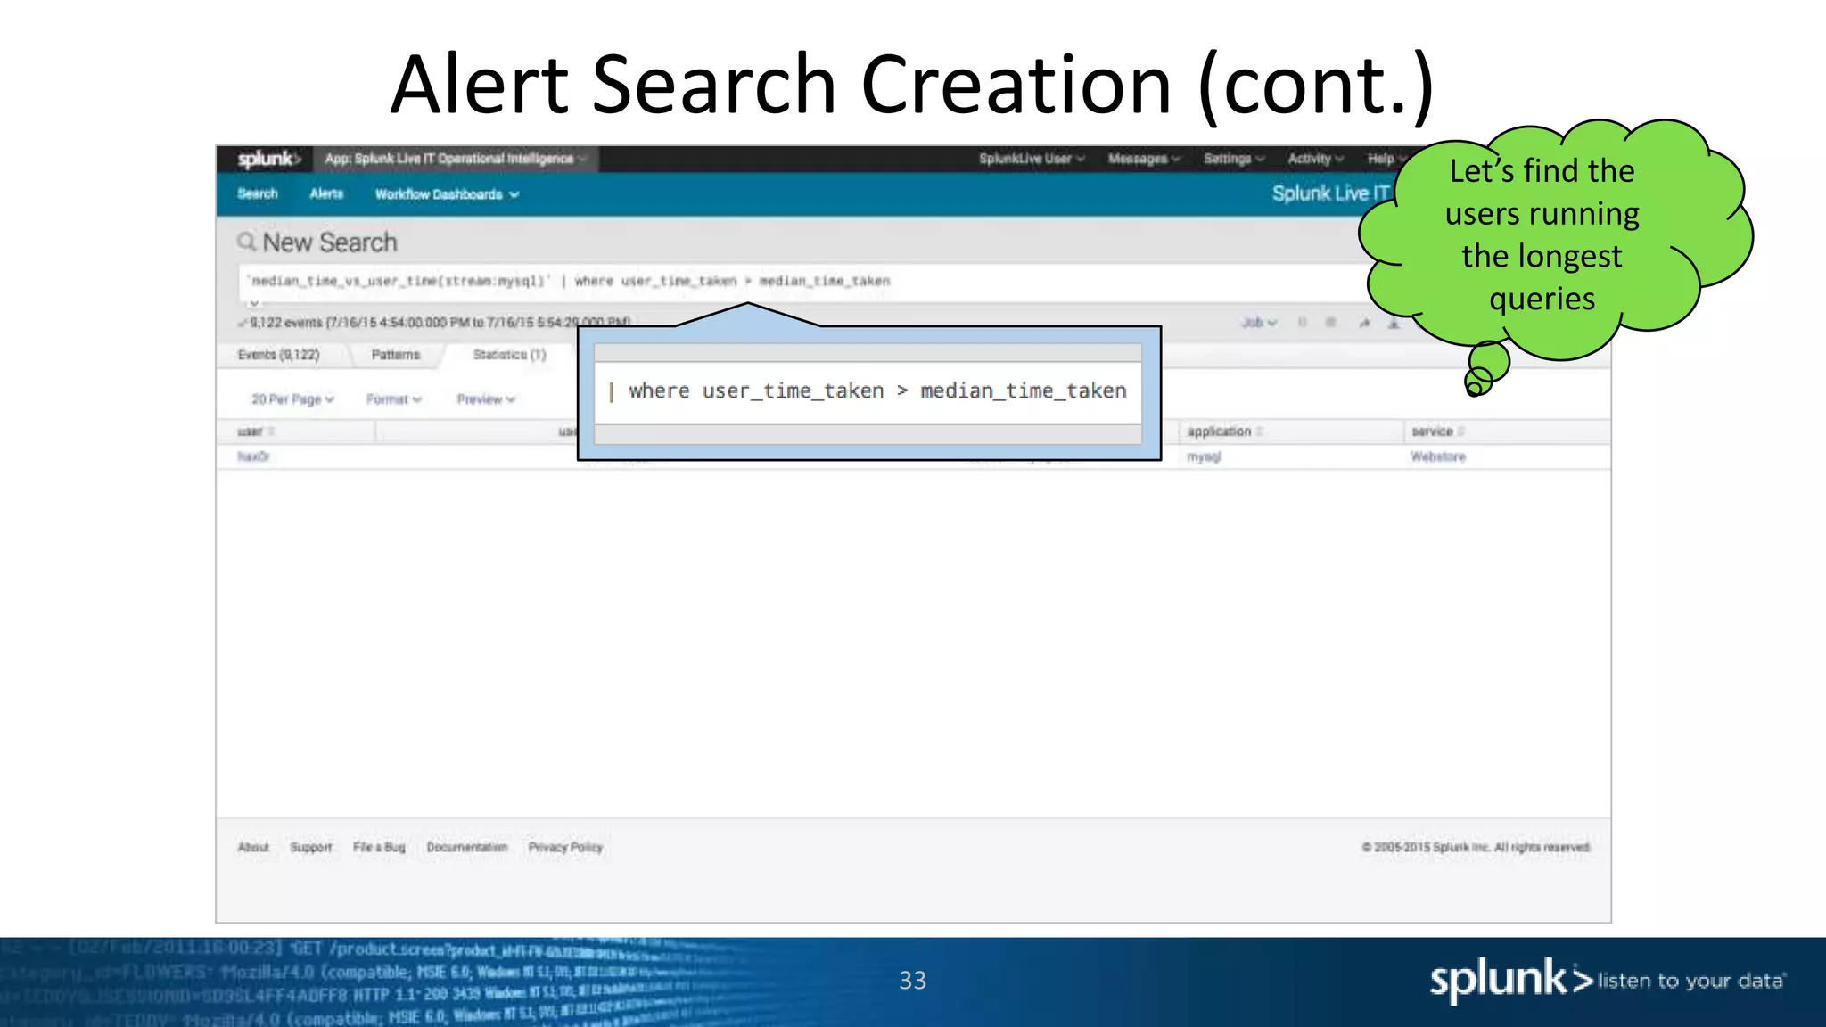
Task: Click the Splunk logo in the top bar
Action: [x=268, y=159]
